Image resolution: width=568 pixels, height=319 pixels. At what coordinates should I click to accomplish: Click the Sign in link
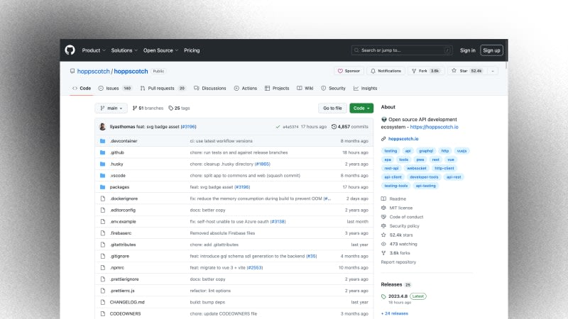(x=467, y=50)
